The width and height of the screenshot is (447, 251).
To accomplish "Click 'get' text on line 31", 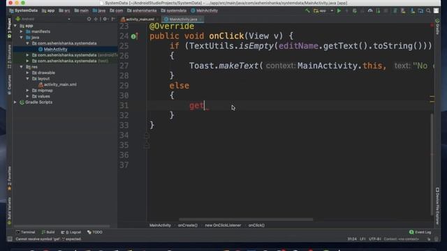I will pyautogui.click(x=197, y=105).
